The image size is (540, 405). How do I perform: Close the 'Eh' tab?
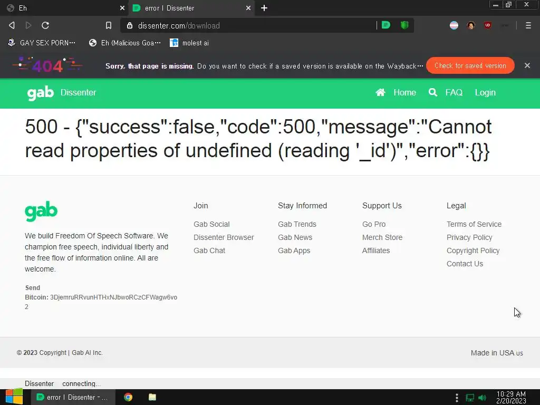(122, 8)
